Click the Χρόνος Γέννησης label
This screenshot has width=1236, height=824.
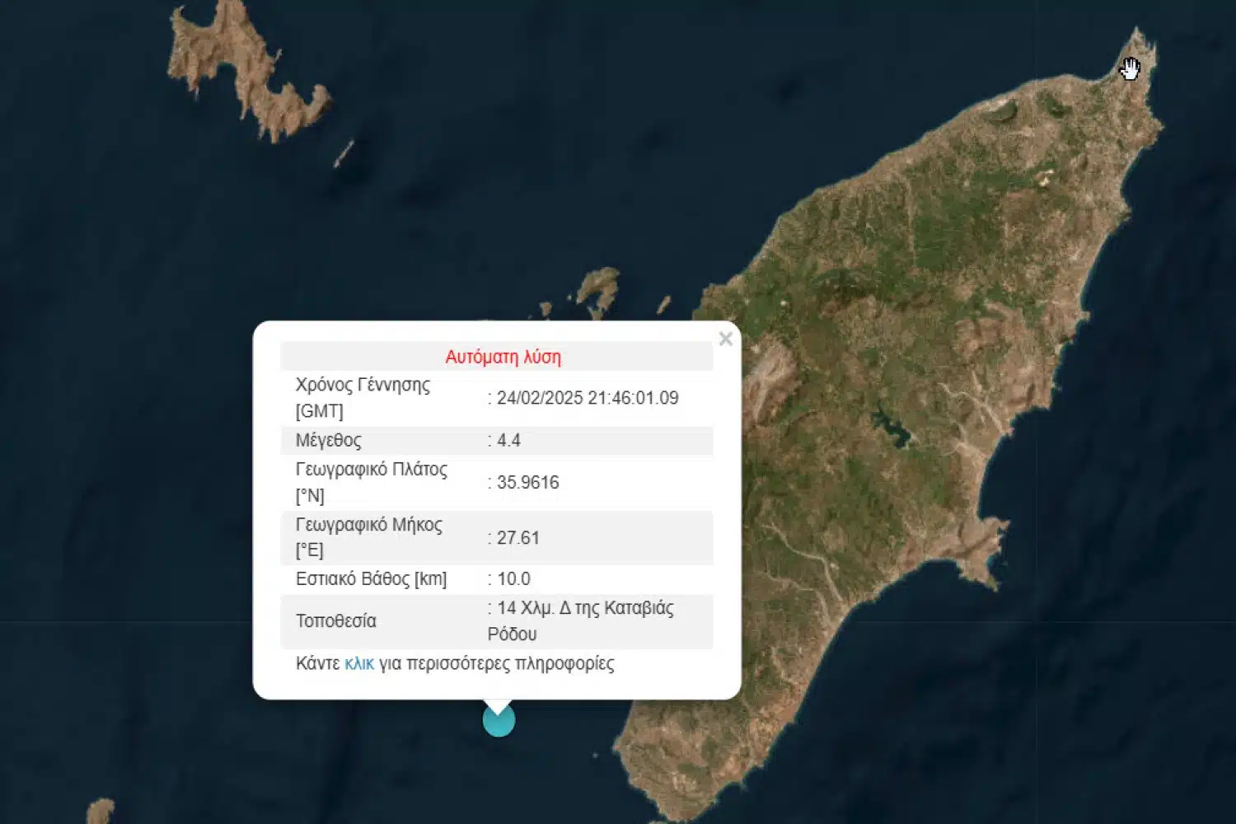[x=363, y=385]
